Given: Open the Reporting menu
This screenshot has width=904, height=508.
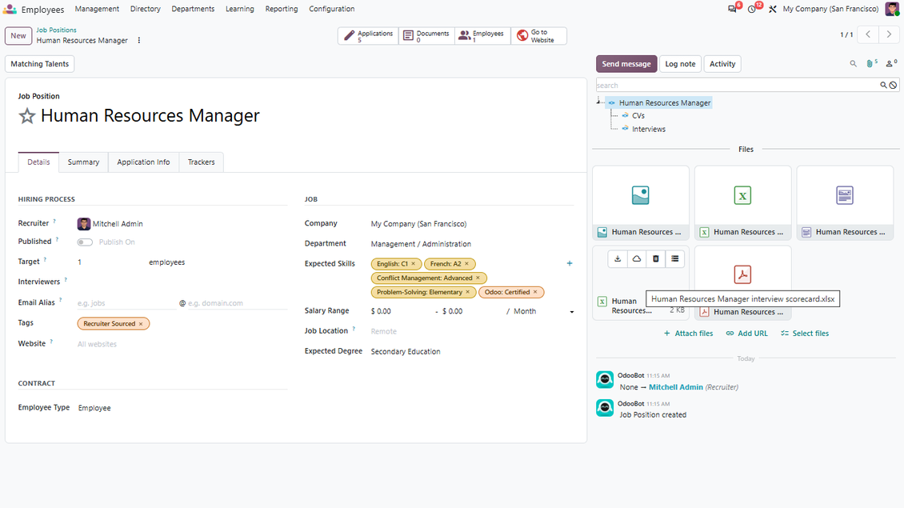Looking at the screenshot, I should 282,10.
